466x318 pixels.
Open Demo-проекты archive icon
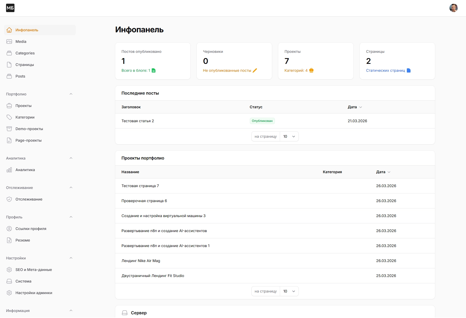[9, 129]
